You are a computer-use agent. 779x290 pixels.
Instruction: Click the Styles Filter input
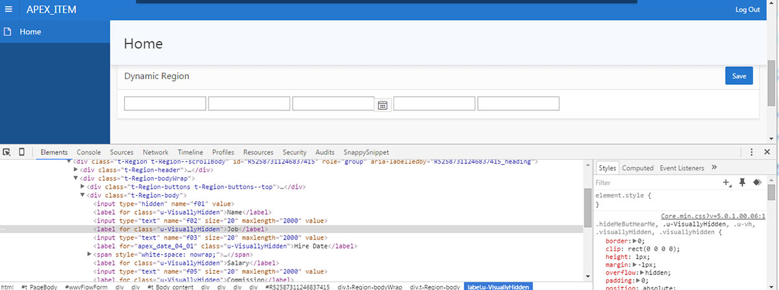[656, 183]
